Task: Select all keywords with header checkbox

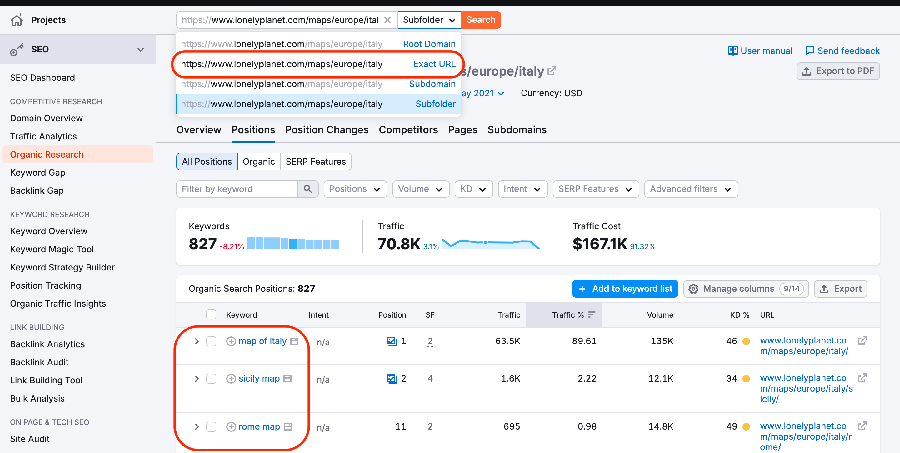Action: (x=211, y=314)
